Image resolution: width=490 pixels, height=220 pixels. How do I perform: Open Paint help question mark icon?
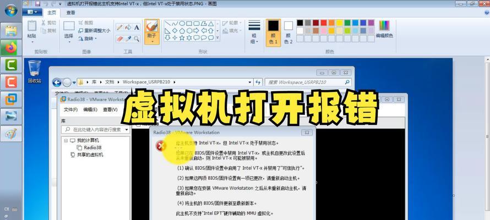pyautogui.click(x=487, y=13)
